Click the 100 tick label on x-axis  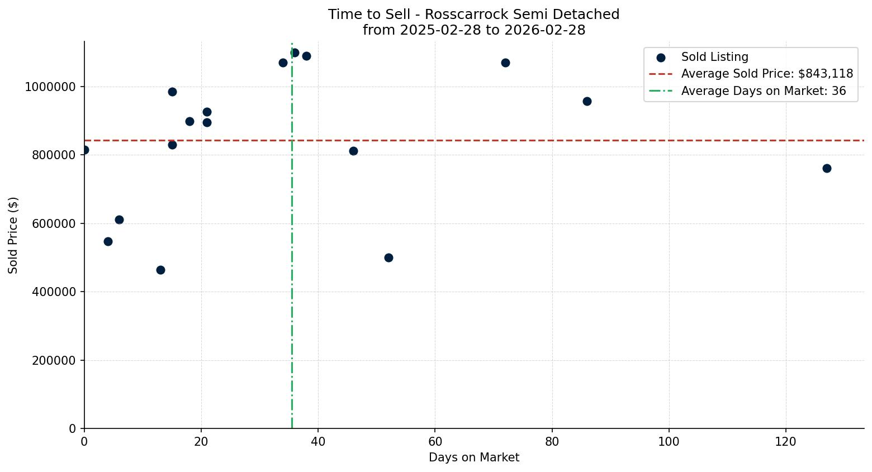669,441
